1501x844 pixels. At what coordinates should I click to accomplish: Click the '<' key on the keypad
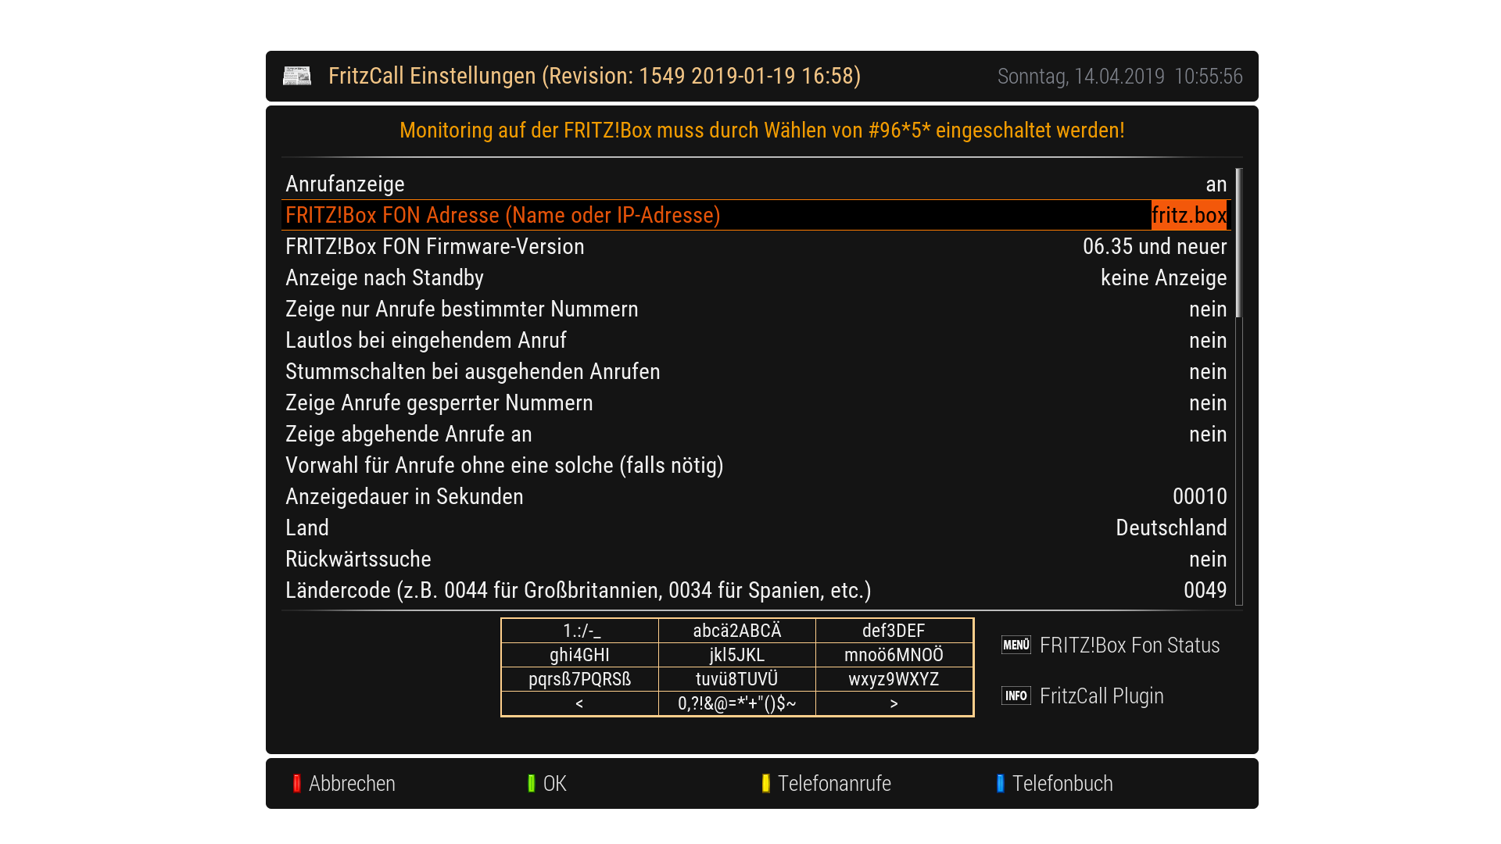[x=579, y=703]
